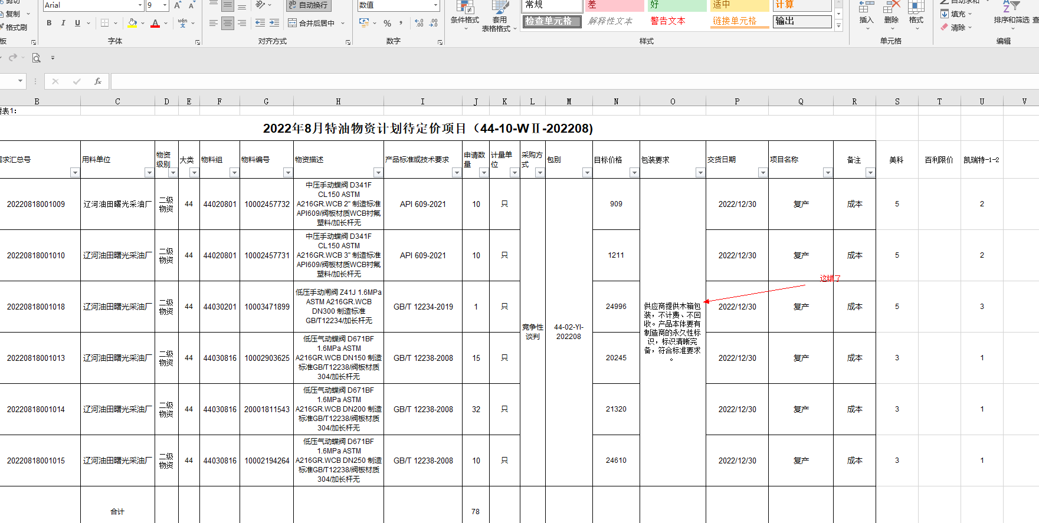
Task: Open filter dropdown for 物料编号 column
Action: click(288, 173)
